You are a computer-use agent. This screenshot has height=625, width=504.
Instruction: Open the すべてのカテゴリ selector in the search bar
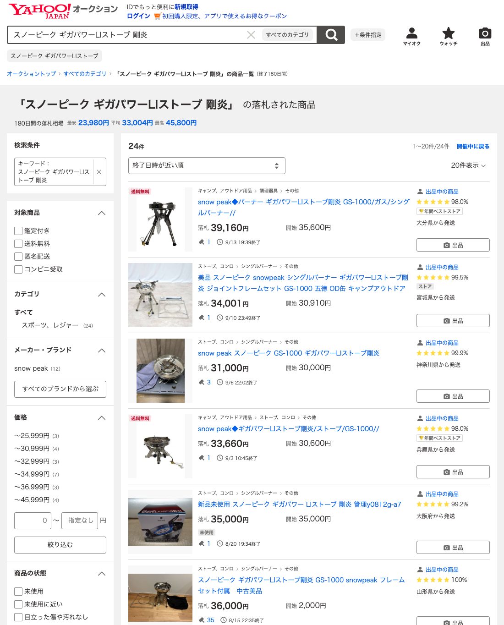click(288, 35)
